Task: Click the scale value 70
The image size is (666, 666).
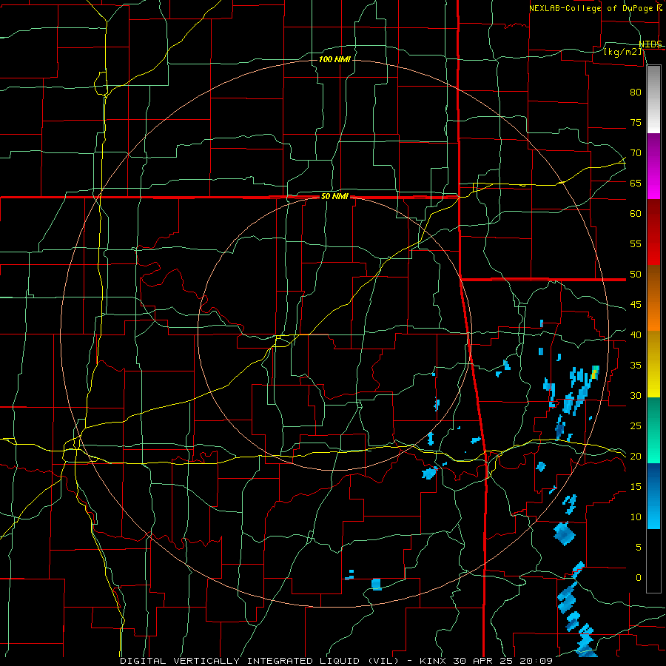Action: tap(636, 153)
